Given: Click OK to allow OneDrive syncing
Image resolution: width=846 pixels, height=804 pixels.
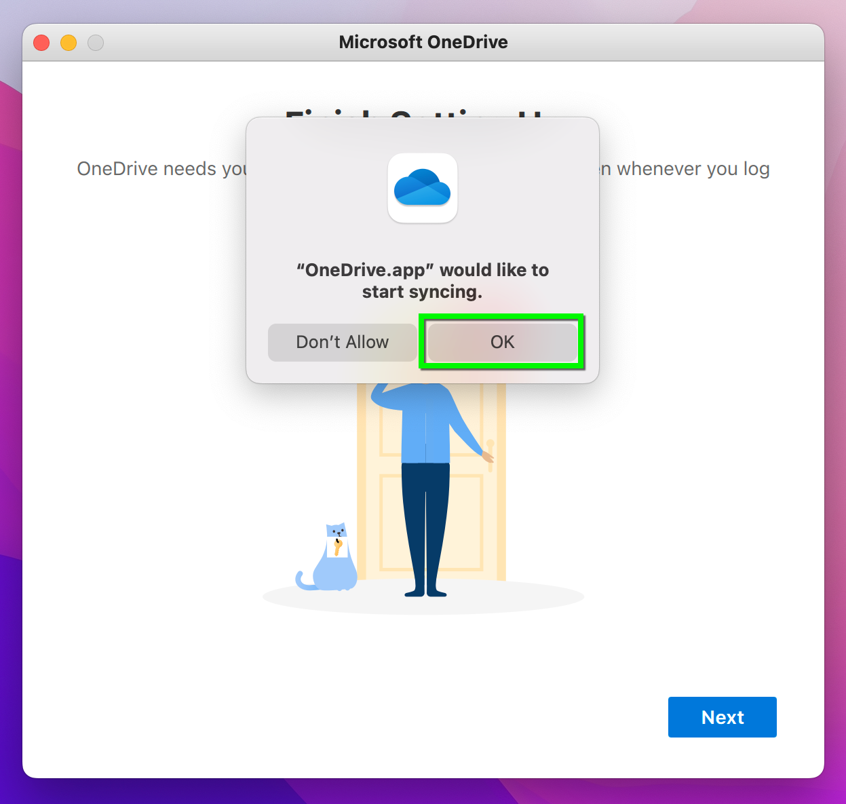Looking at the screenshot, I should click(502, 342).
